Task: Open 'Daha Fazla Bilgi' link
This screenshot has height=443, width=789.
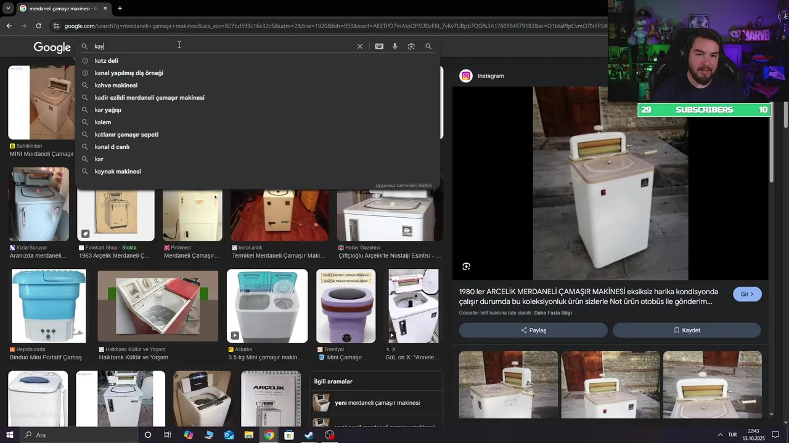Action: tap(553, 313)
